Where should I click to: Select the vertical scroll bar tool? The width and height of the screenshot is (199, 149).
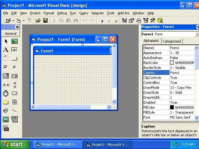15,85
